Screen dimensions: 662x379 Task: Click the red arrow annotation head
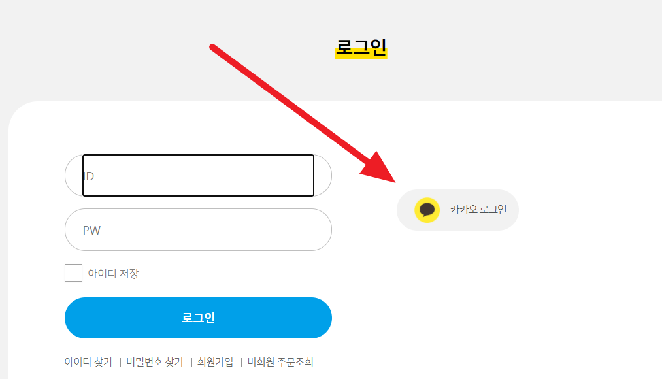click(380, 170)
